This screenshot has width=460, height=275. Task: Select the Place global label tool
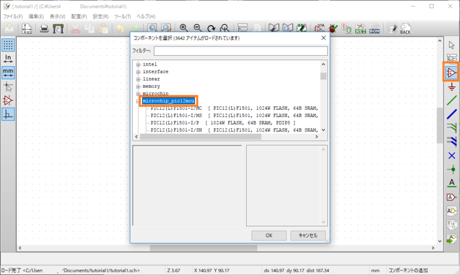(x=451, y=197)
